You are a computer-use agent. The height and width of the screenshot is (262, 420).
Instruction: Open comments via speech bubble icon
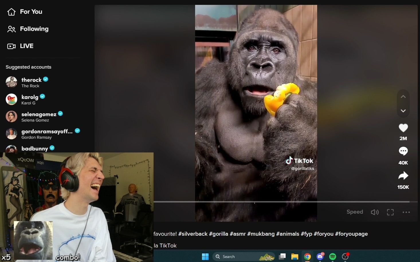click(403, 151)
